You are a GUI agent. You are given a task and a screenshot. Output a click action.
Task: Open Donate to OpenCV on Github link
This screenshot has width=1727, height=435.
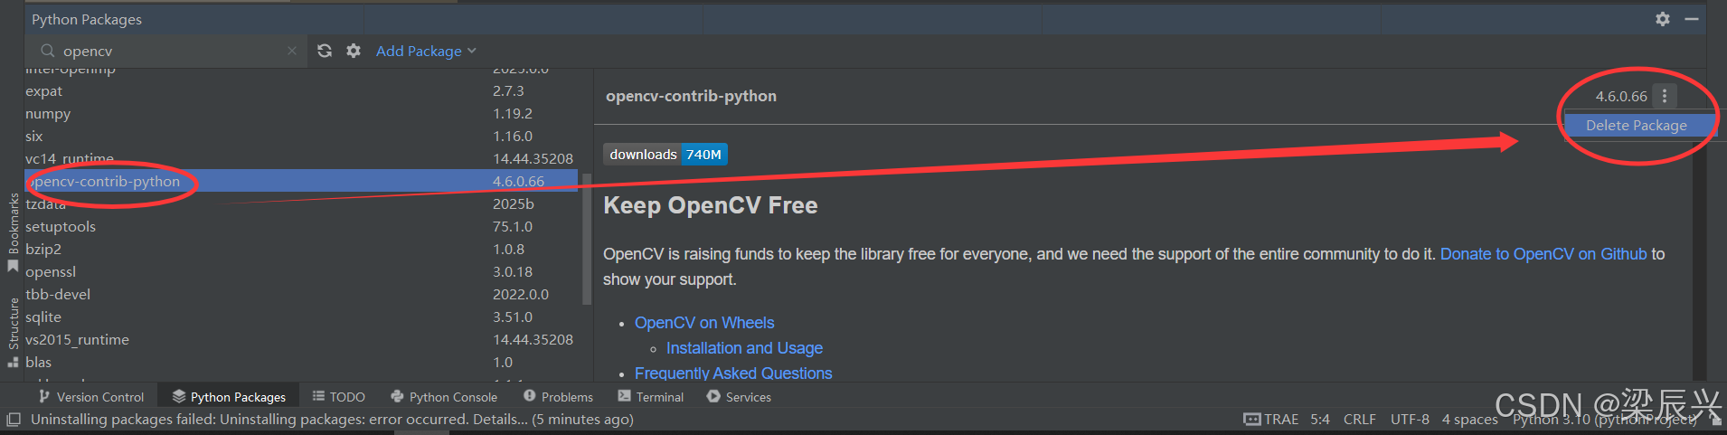[1543, 254]
